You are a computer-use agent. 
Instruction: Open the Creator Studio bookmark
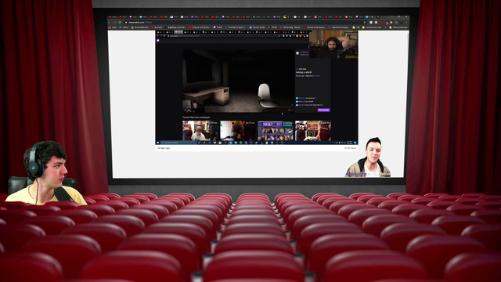(x=258, y=27)
